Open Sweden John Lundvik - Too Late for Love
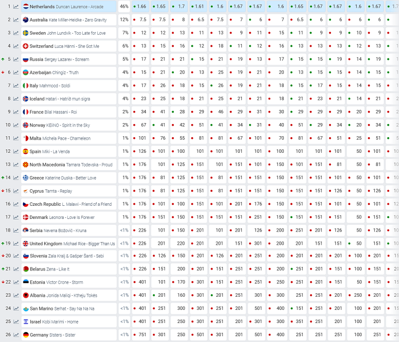399x342 pixels. [69, 33]
